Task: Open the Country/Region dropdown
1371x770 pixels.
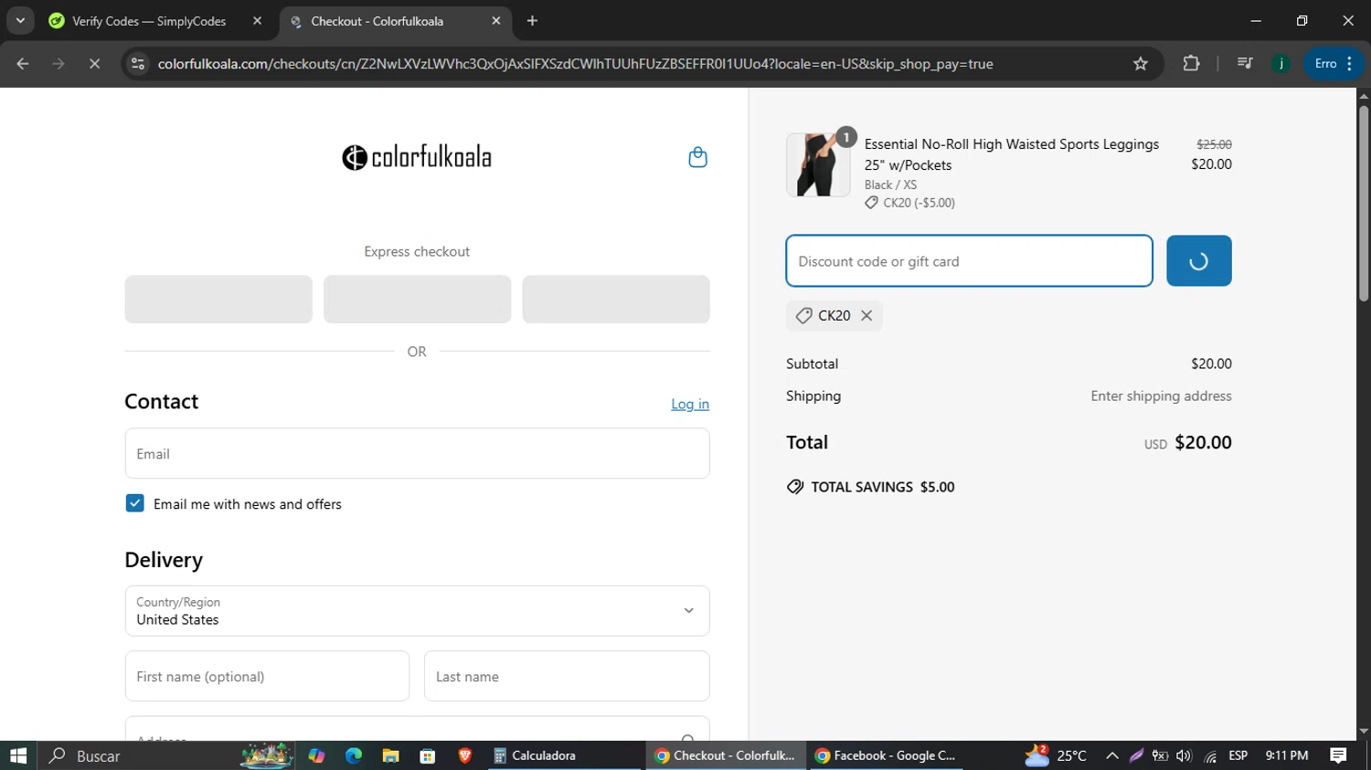Action: pos(417,611)
